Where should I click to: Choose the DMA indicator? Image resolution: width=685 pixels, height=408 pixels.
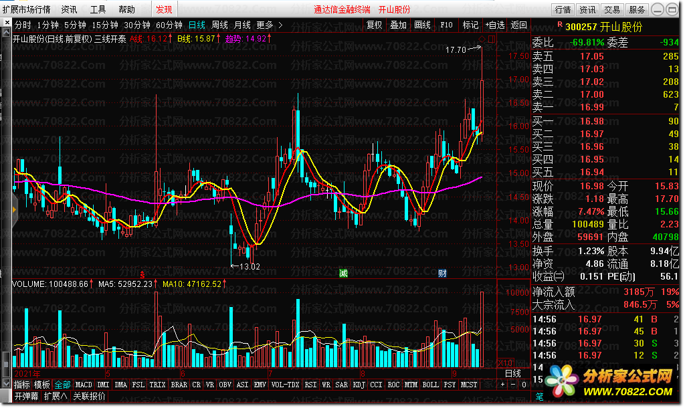(x=120, y=385)
